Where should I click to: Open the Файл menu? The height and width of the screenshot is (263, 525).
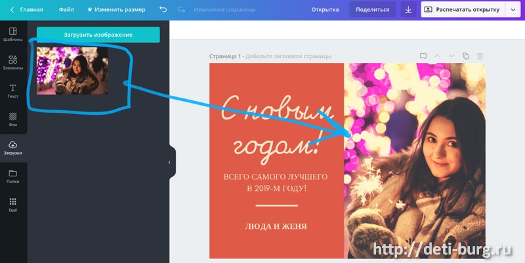pos(66,9)
